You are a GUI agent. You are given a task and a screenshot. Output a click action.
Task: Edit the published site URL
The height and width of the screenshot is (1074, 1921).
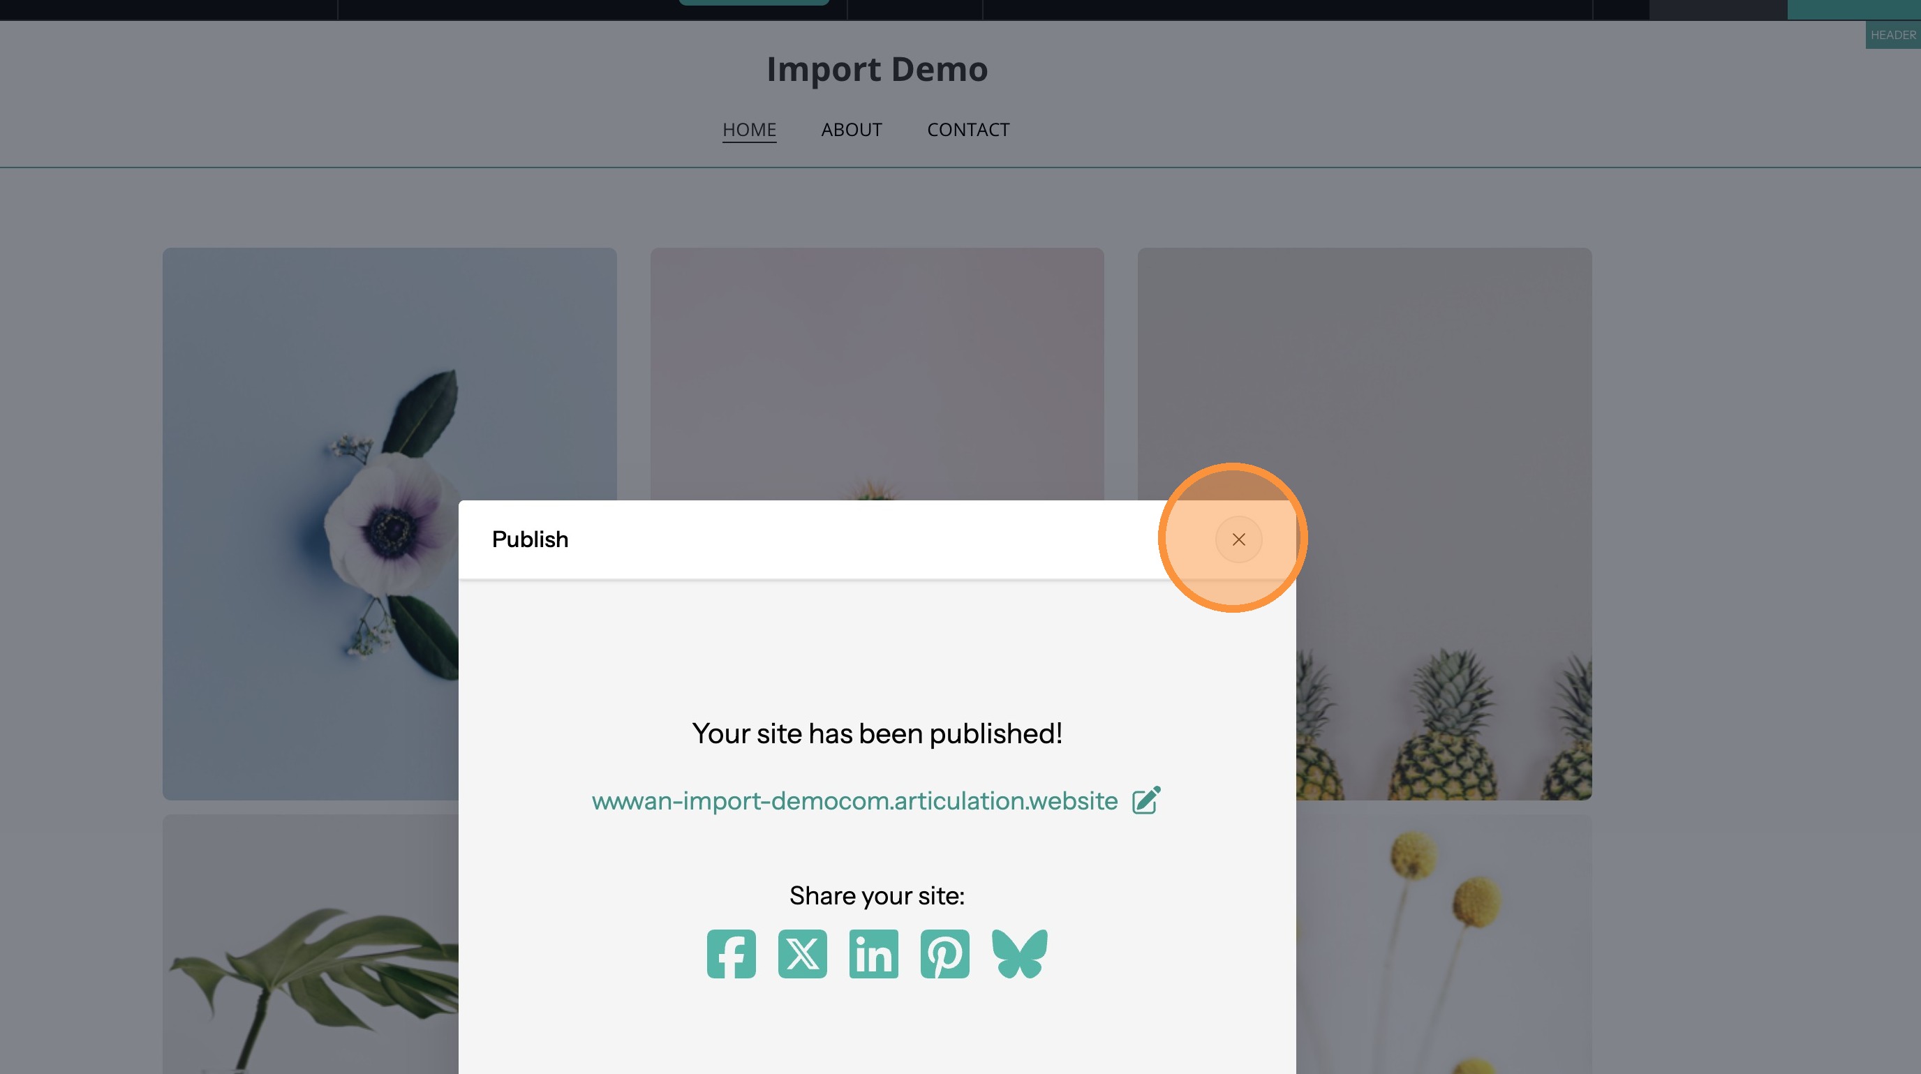point(1146,800)
